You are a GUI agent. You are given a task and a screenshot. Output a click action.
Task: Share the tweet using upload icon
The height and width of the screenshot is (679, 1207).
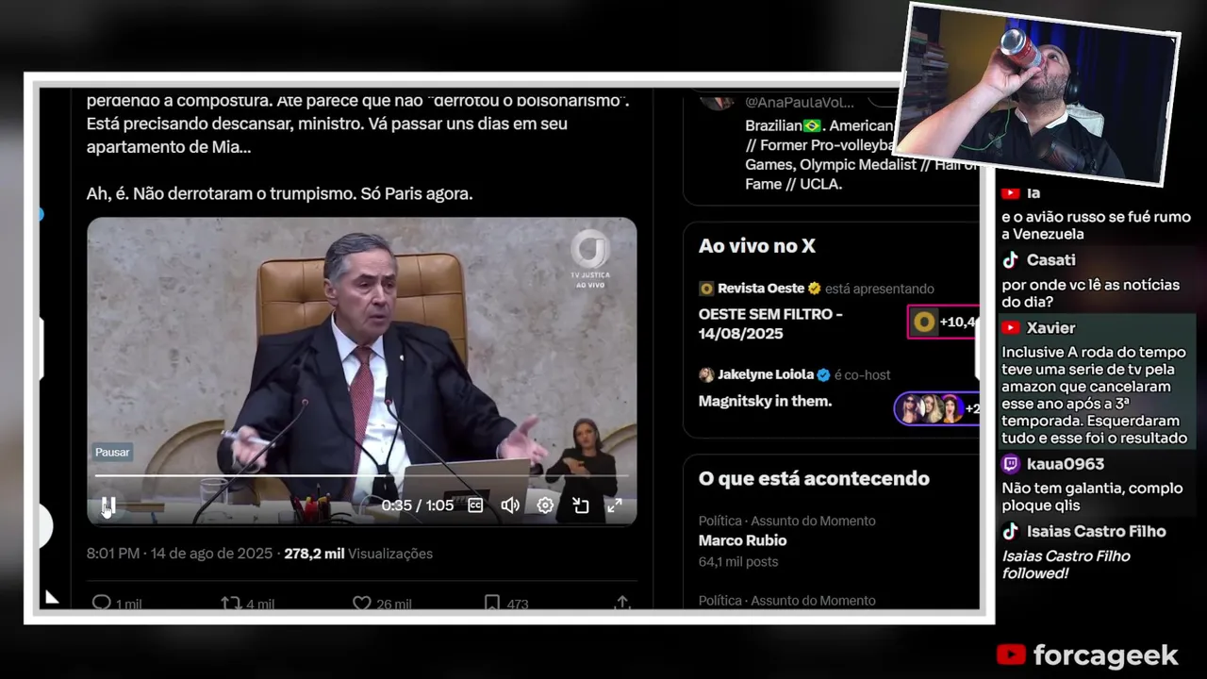point(622,603)
